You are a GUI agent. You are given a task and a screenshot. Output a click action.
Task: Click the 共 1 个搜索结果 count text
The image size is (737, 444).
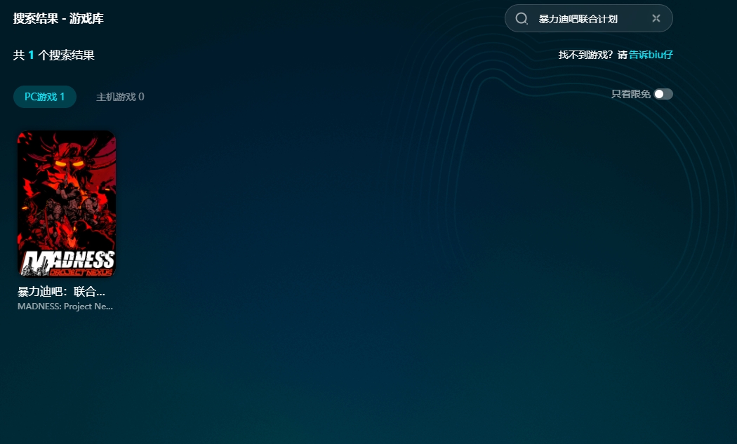[53, 55]
